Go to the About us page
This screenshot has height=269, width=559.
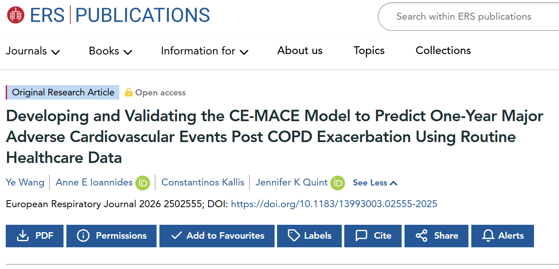pyautogui.click(x=300, y=51)
